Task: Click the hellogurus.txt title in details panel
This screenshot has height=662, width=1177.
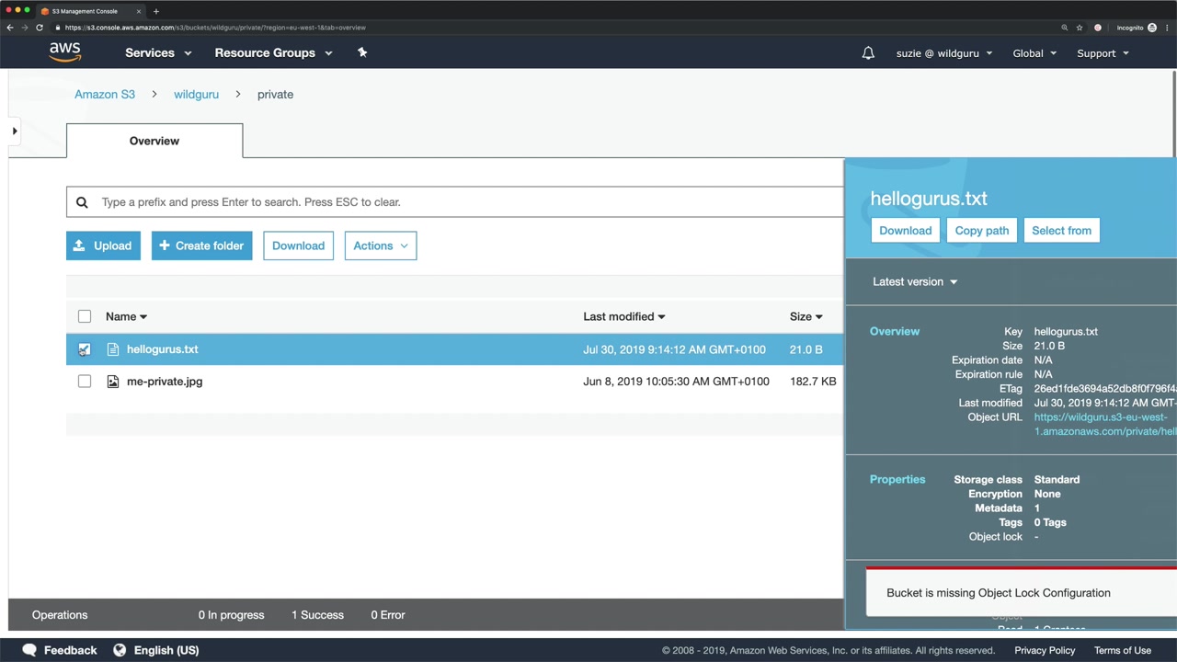Action: click(929, 199)
